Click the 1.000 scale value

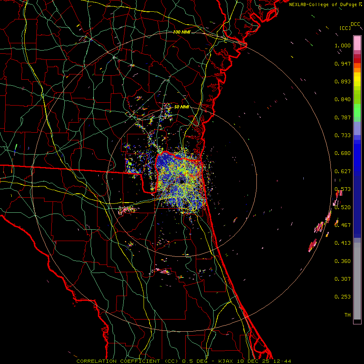[343, 45]
